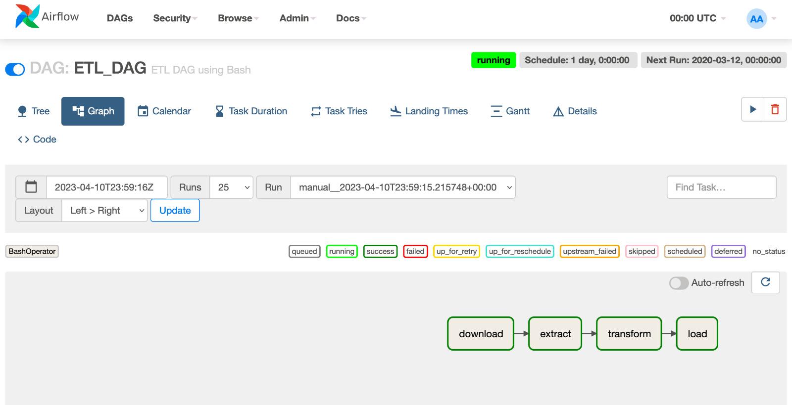Expand the Layout direction dropdown

click(x=104, y=211)
